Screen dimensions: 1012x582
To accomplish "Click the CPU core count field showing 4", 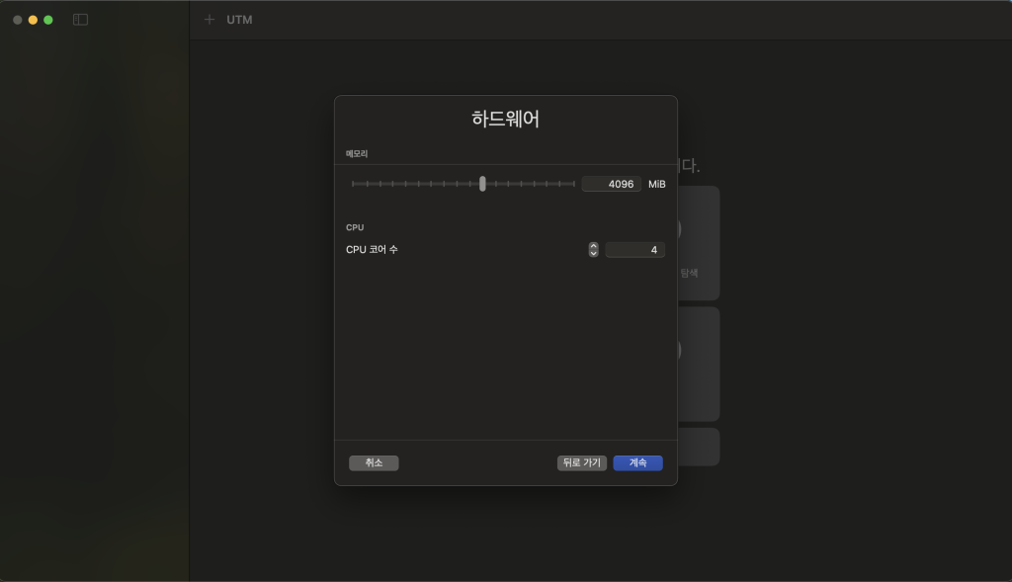I will pos(635,250).
